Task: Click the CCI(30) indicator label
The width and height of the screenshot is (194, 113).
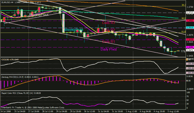Action: (x=10, y=60)
